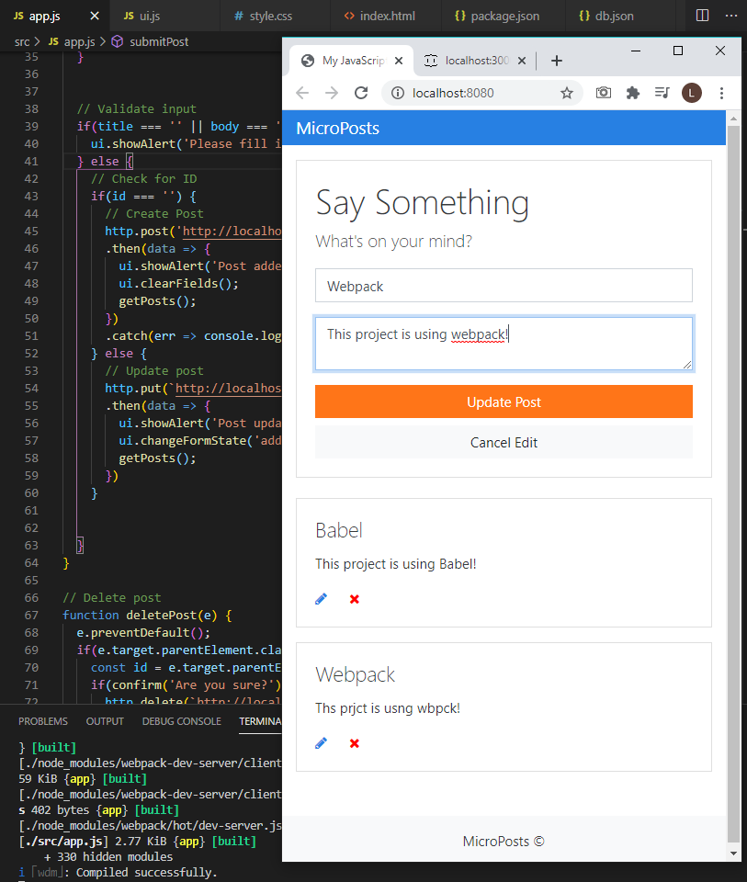This screenshot has height=882, width=747.
Task: Select the My JavaScript browser tab
Action: [x=352, y=61]
